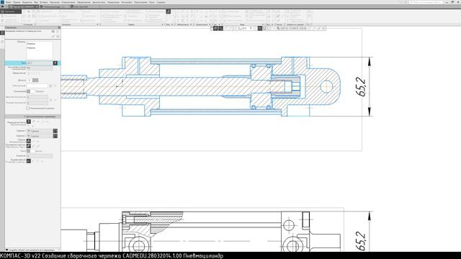
Task: Select the upper 65,2 dimension text
Action: point(362,86)
